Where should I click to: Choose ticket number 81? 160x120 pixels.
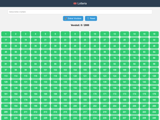(6, 64)
